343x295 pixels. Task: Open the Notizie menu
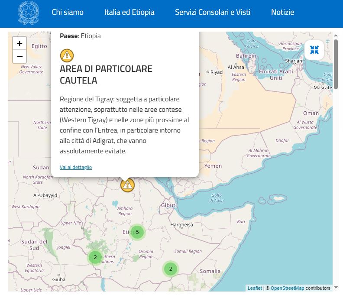[x=282, y=12]
